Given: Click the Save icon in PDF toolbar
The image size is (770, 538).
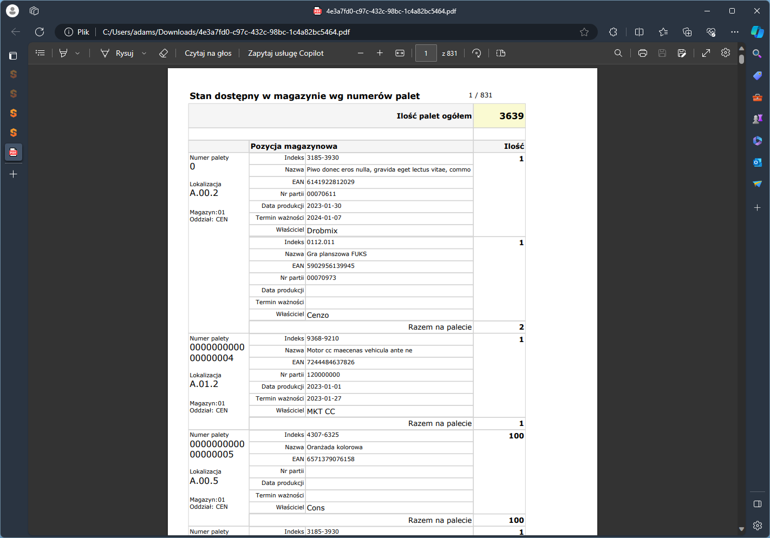Looking at the screenshot, I should click(662, 53).
